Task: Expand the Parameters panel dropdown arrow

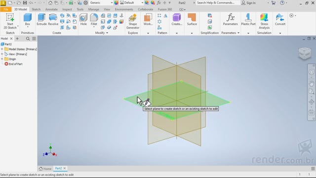Action: 238,33
